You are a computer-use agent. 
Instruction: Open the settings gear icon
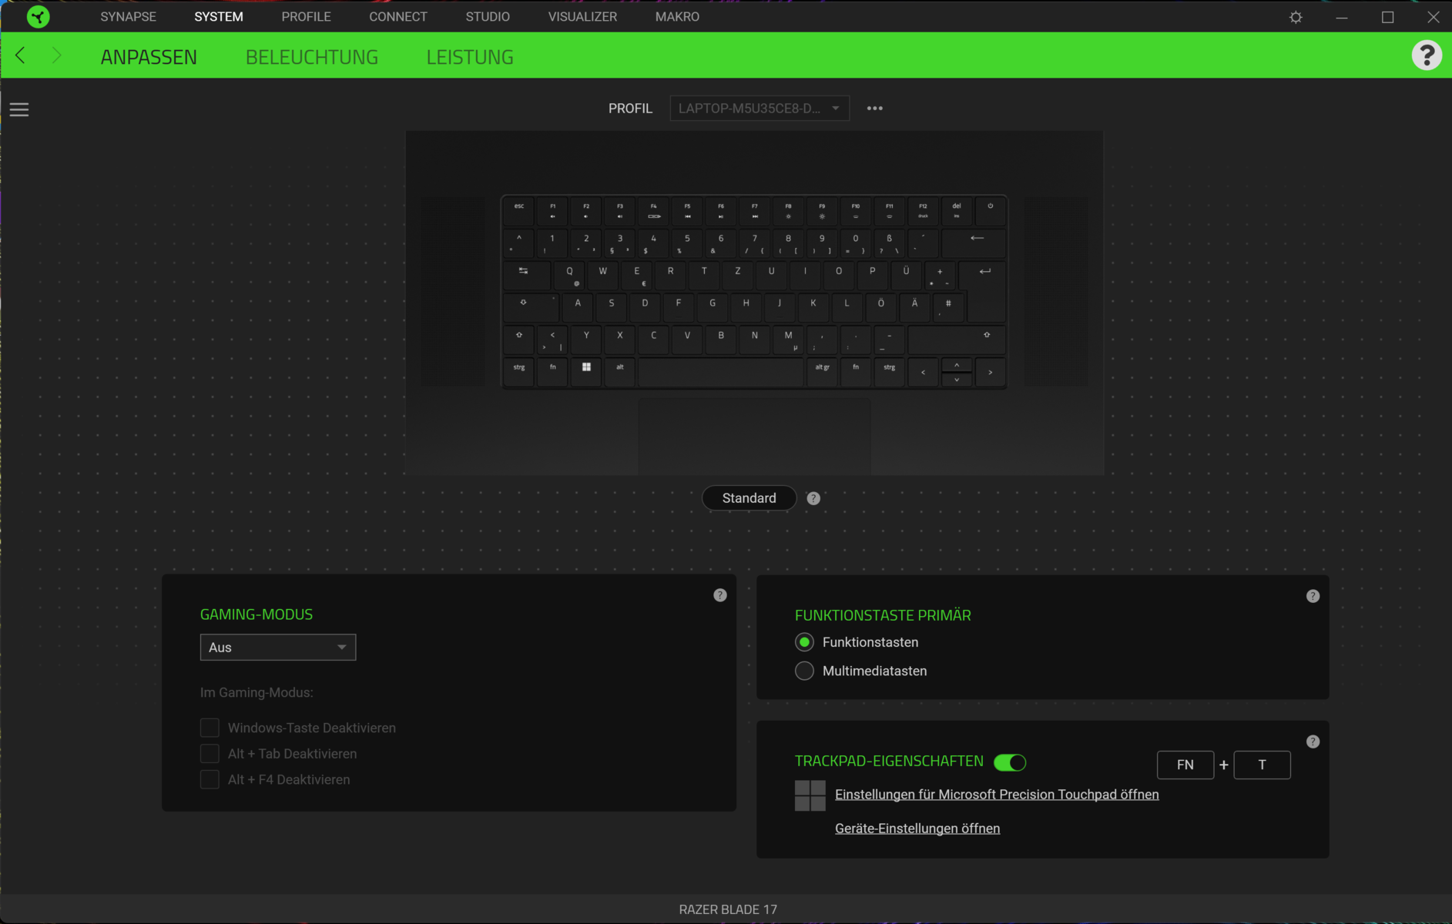pos(1296,17)
